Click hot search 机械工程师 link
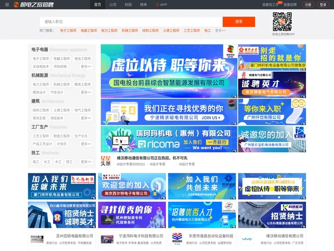This screenshot has width=334, height=251. [x=130, y=31]
